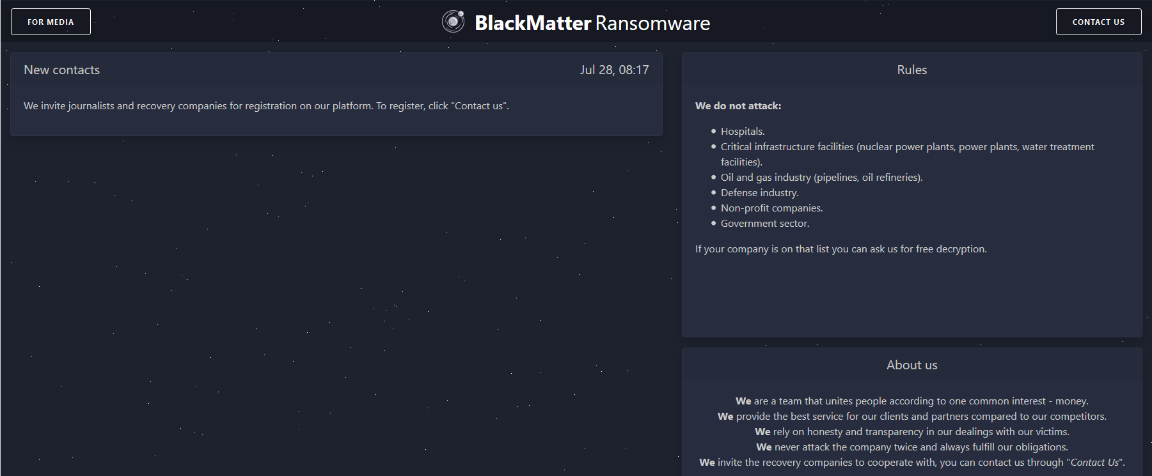Select the Oil and gas industry list item
Image resolution: width=1152 pixels, height=476 pixels.
(x=822, y=178)
